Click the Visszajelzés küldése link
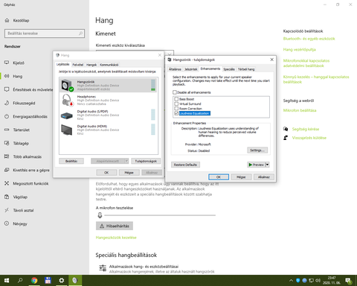This screenshot has height=286, width=357. tap(309, 138)
